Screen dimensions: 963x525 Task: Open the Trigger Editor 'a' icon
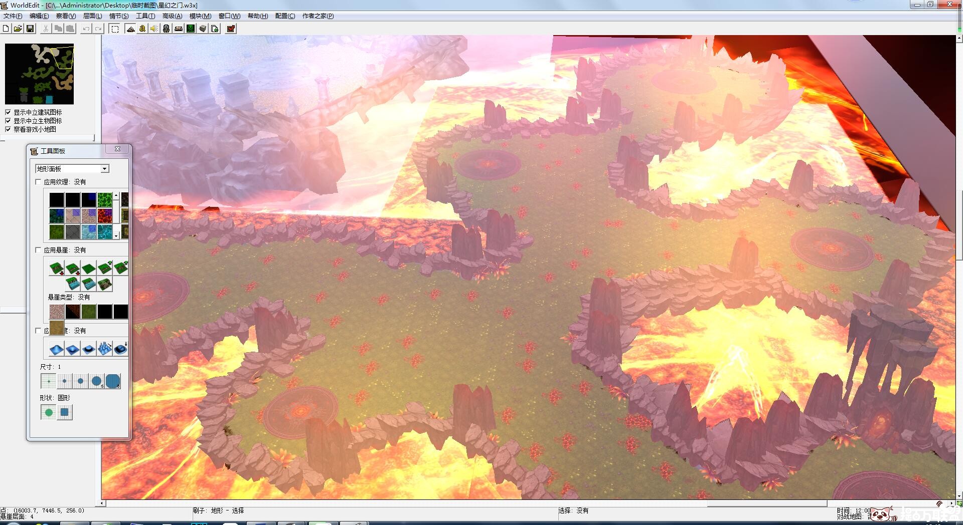tap(142, 29)
